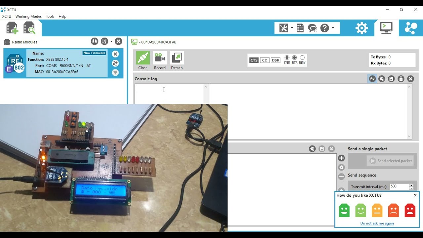The width and height of the screenshot is (423, 238).
Task: Detach the console view
Action: coord(177,60)
